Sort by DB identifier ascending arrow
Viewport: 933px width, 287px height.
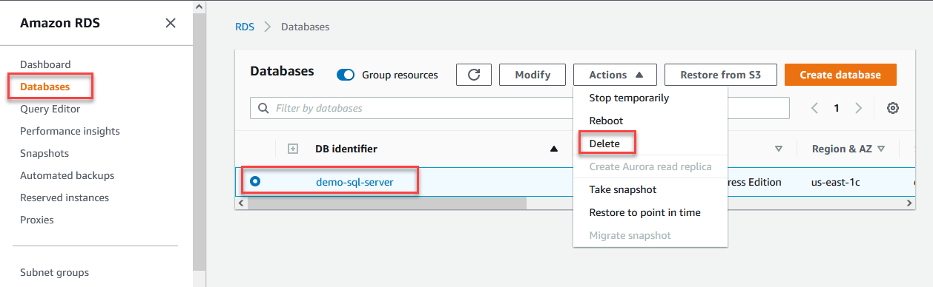tap(553, 149)
